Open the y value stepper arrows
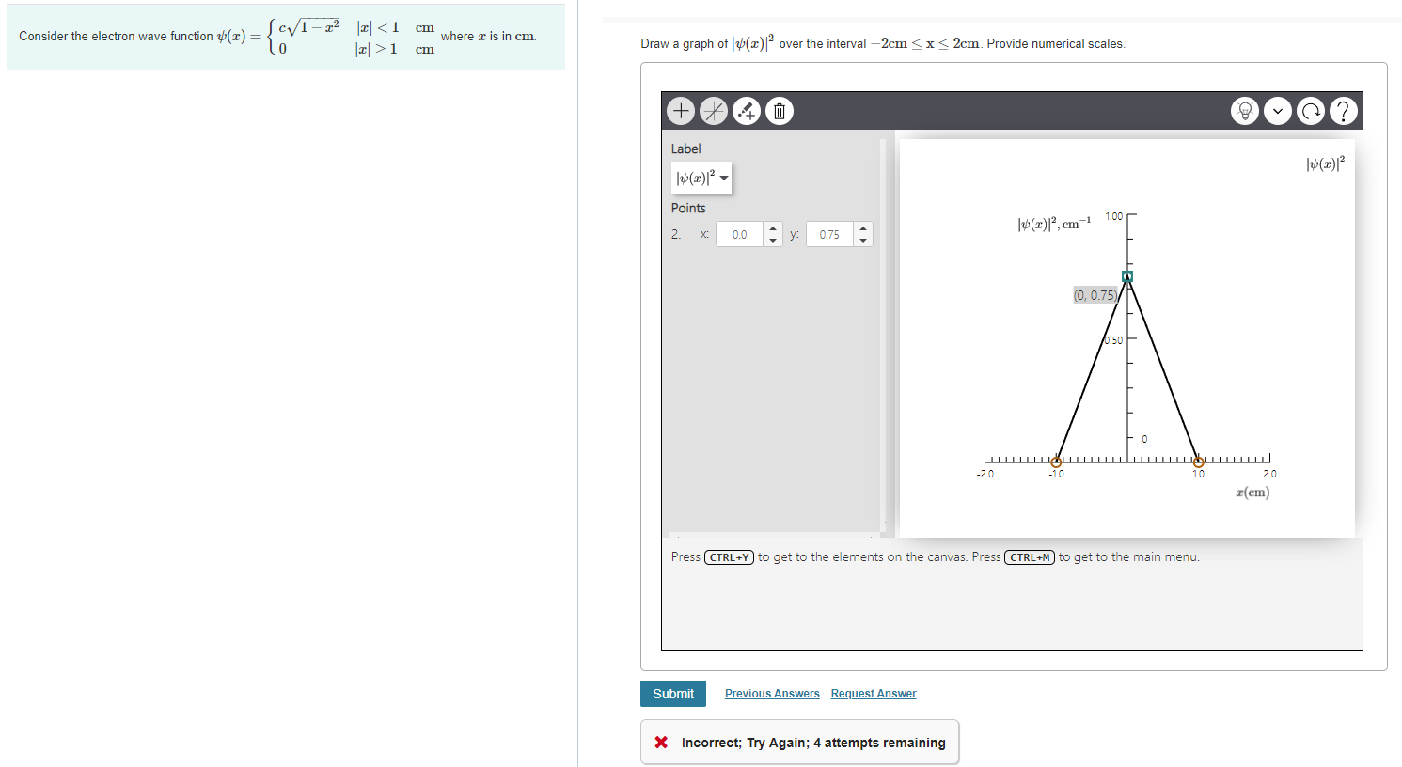The image size is (1402, 767). [x=863, y=233]
